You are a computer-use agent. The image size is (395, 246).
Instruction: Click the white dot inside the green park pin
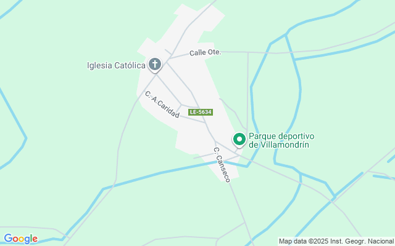click(x=239, y=139)
